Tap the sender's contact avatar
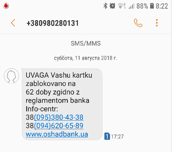The image size is (172, 152). pos(11,76)
